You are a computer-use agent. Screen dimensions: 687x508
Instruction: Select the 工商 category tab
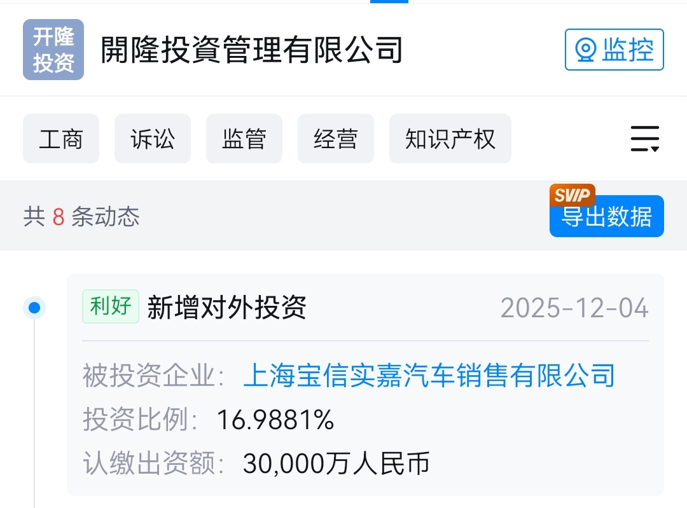click(x=61, y=139)
